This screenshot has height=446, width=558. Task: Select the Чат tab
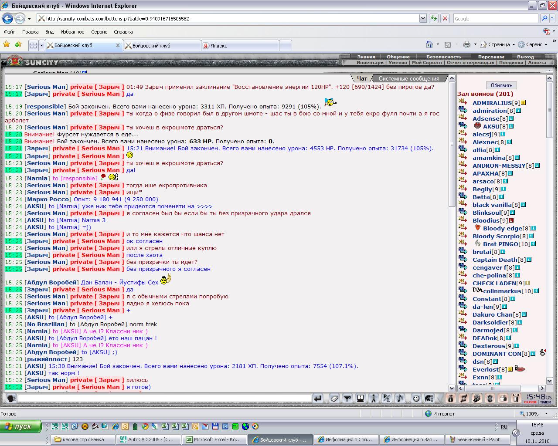click(x=362, y=78)
